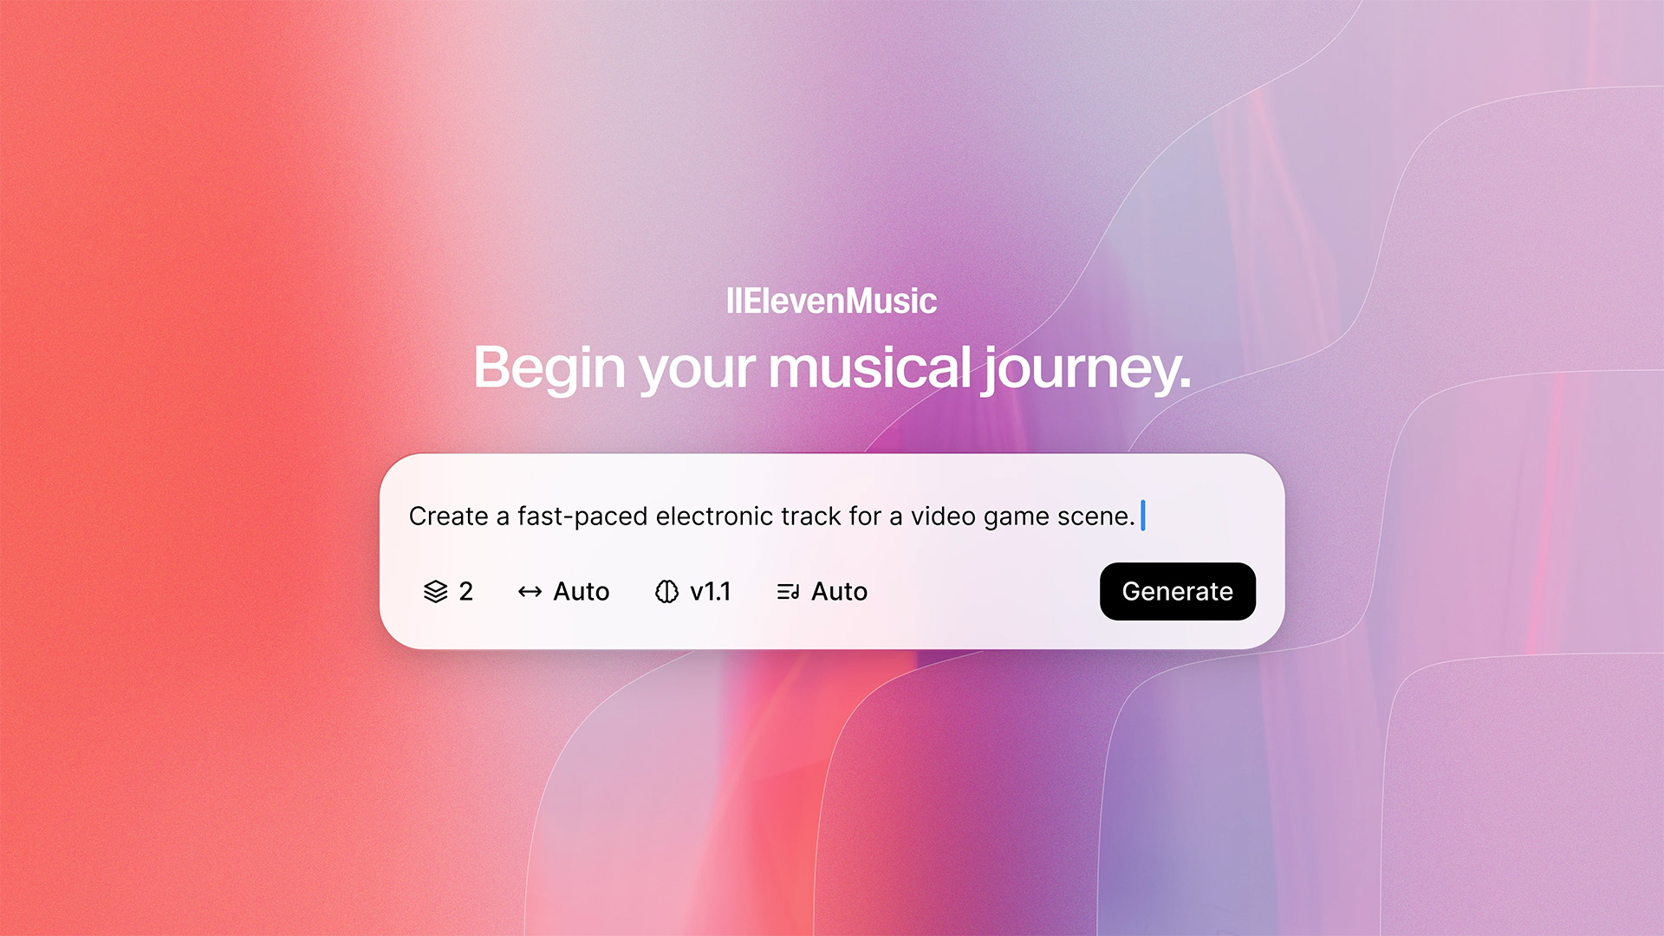Open the Auto setting beside music list icon
This screenshot has width=1664, height=936.
click(x=839, y=591)
